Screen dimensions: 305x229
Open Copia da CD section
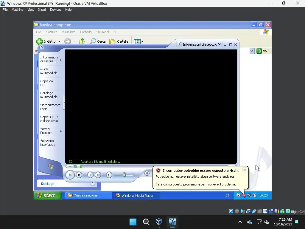point(46,83)
